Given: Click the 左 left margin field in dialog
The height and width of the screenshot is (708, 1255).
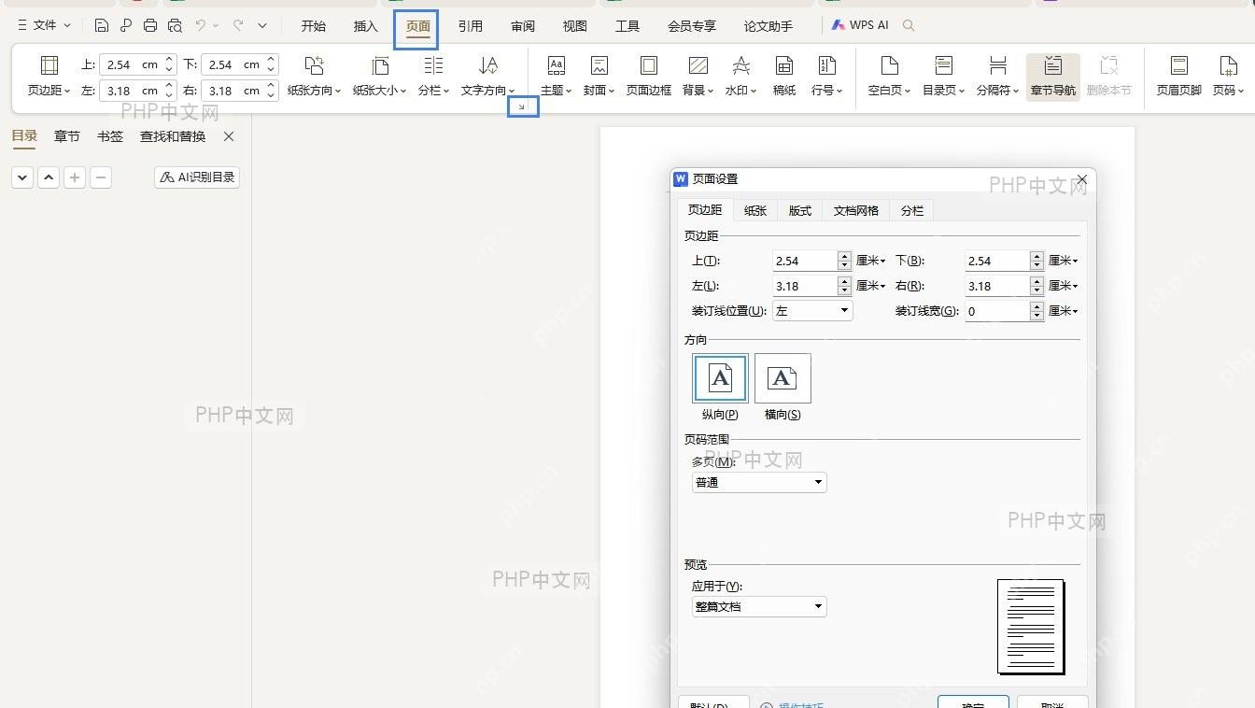Looking at the screenshot, I should click(805, 286).
